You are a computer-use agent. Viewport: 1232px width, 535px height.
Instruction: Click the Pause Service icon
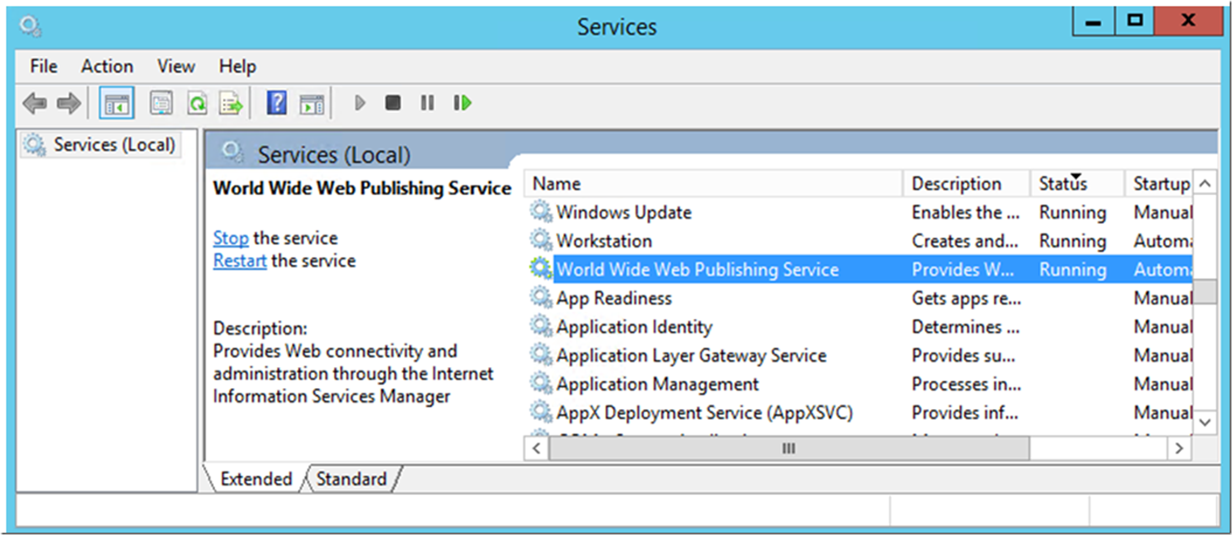(427, 103)
